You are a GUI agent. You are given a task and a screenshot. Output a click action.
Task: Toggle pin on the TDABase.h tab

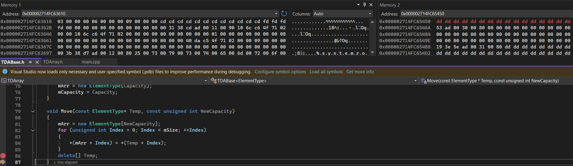point(30,62)
